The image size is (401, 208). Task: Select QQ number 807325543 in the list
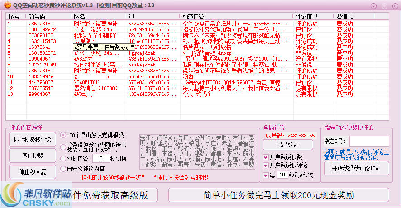pyautogui.click(x=41, y=88)
